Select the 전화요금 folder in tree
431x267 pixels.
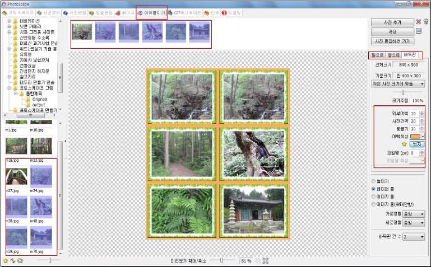[x=27, y=65]
